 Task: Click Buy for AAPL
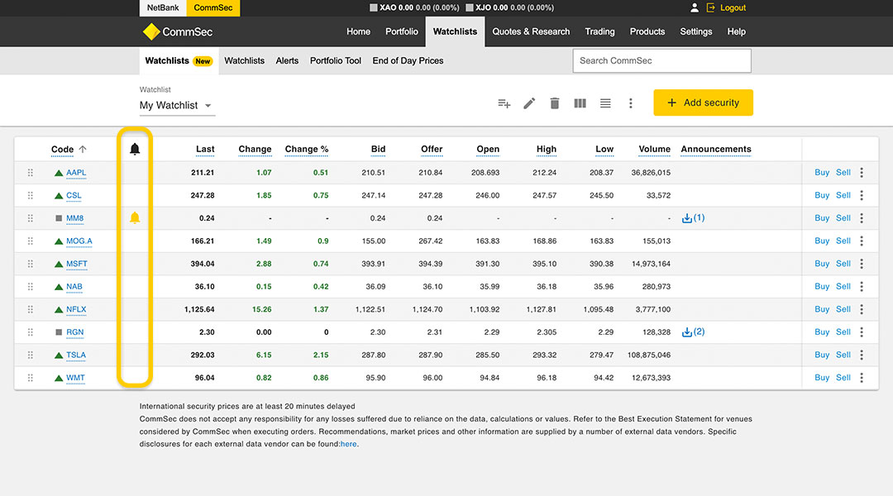[822, 173]
